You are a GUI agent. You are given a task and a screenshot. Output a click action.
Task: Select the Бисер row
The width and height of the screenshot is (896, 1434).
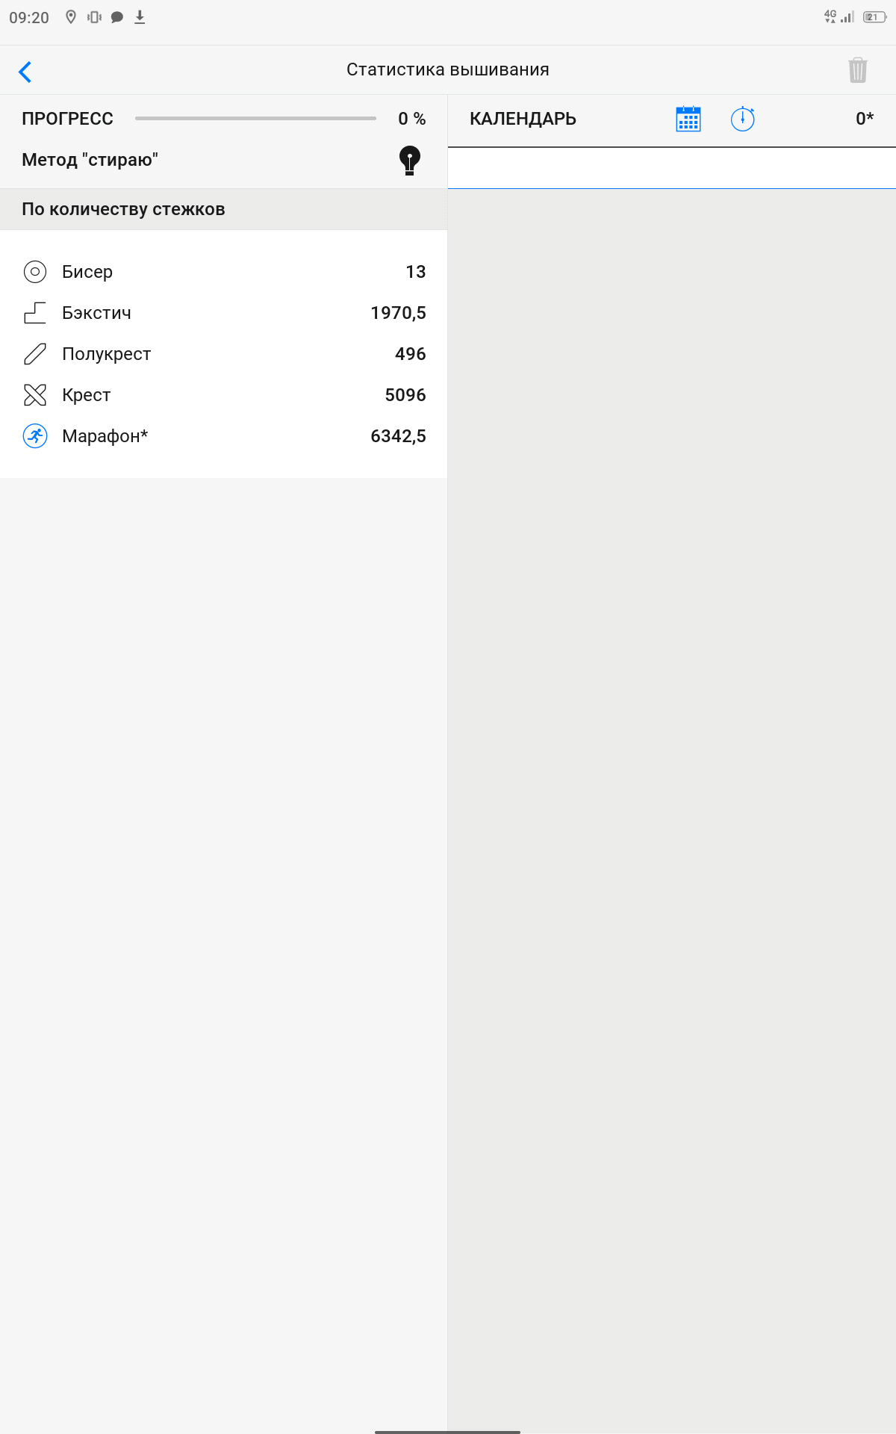[224, 272]
